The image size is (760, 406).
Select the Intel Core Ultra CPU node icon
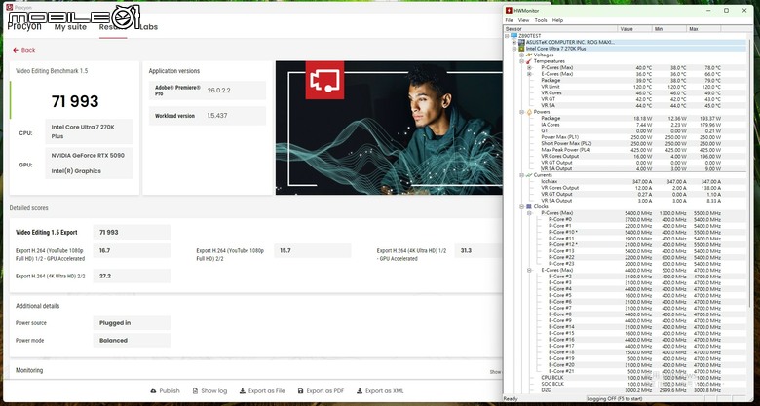pos(521,49)
